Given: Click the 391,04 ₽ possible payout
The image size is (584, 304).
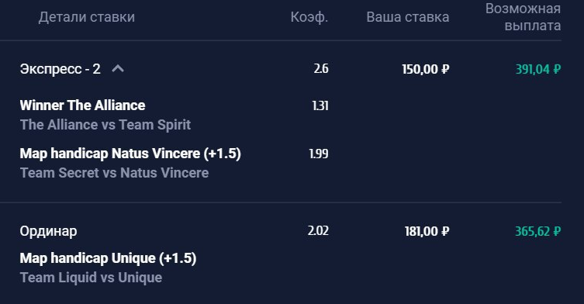Looking at the screenshot, I should point(538,69).
